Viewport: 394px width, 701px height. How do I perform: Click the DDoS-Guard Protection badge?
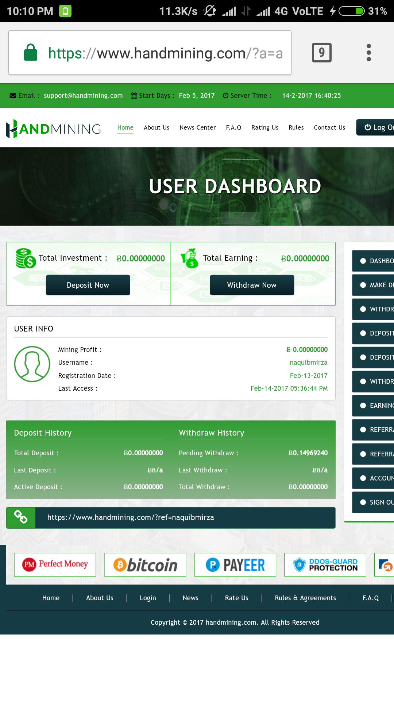point(325,564)
